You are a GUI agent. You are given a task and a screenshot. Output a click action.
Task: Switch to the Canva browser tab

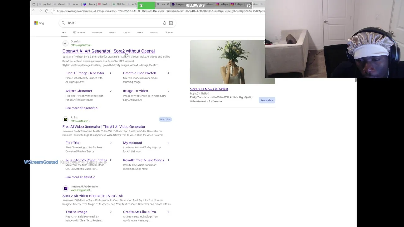90,4
